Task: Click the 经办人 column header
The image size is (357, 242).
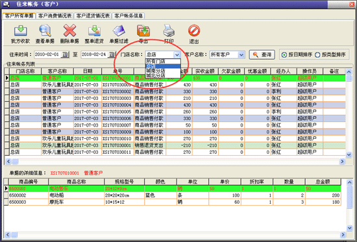Action: tap(284, 71)
